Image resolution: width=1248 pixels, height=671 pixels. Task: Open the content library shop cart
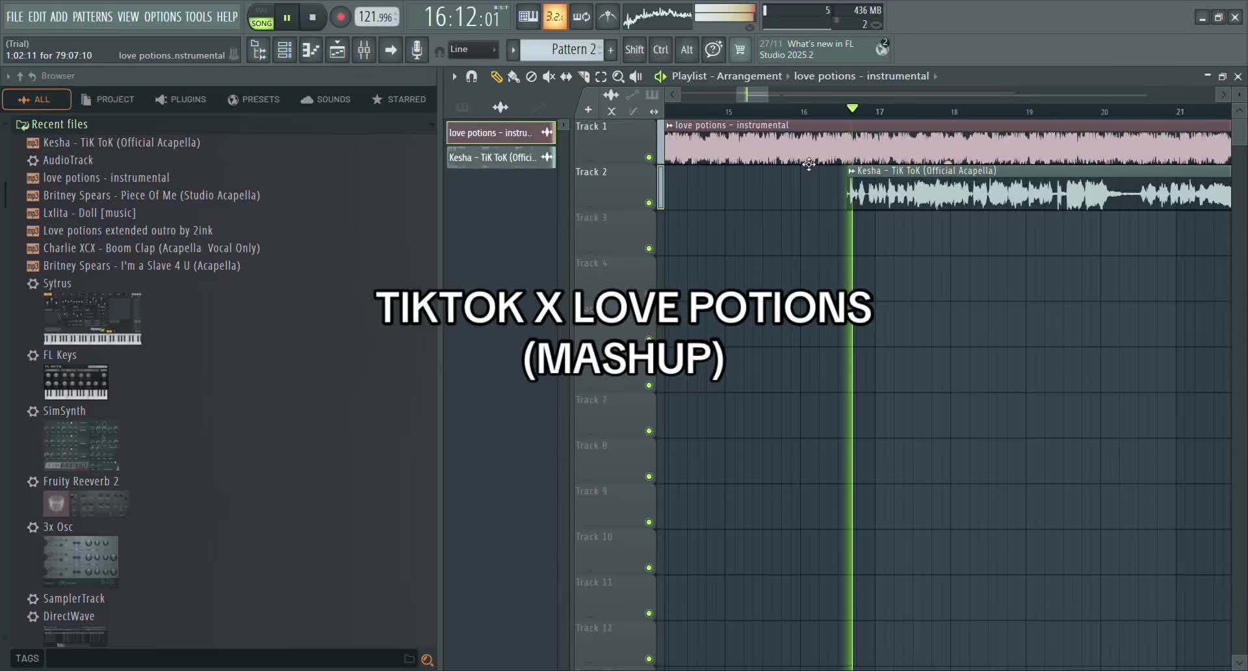pyautogui.click(x=740, y=49)
